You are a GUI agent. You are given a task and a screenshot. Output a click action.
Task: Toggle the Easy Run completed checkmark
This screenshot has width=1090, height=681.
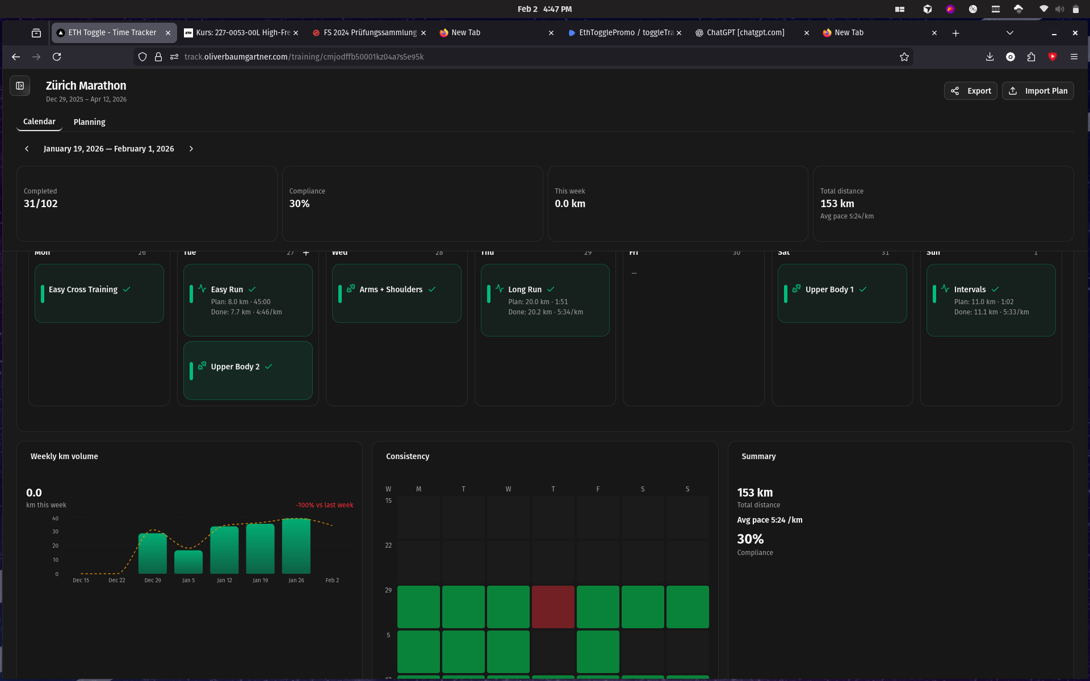252,289
